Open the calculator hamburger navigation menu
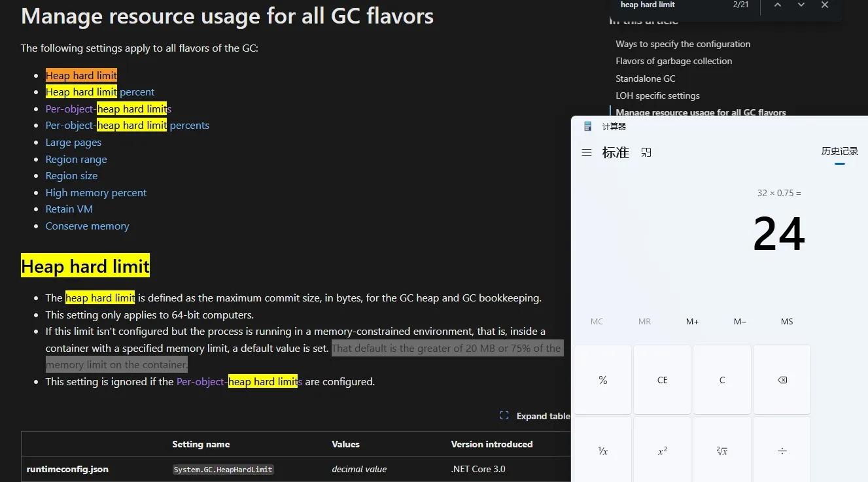This screenshot has height=482, width=868. (x=587, y=152)
